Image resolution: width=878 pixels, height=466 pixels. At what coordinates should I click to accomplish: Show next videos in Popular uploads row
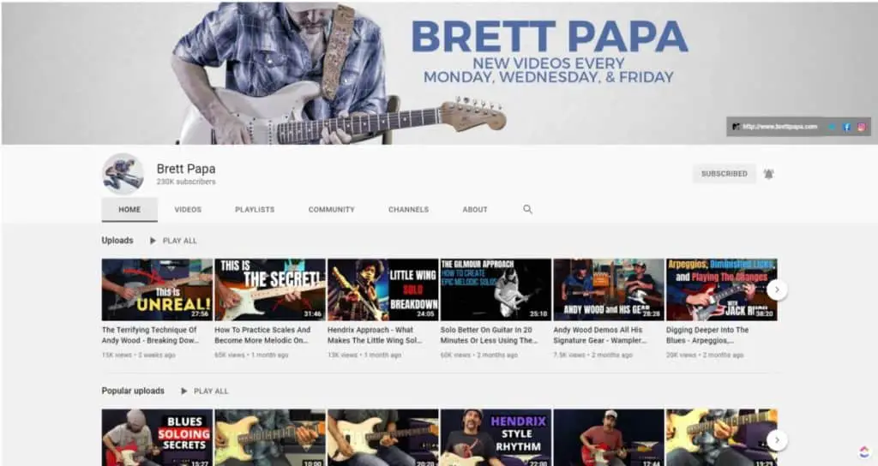click(x=777, y=440)
